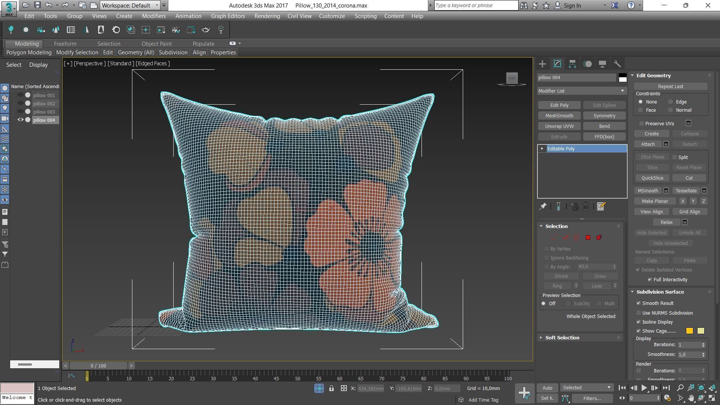Toggle visibility eye of pillow 004
This screenshot has width=720, height=405.
click(21, 120)
